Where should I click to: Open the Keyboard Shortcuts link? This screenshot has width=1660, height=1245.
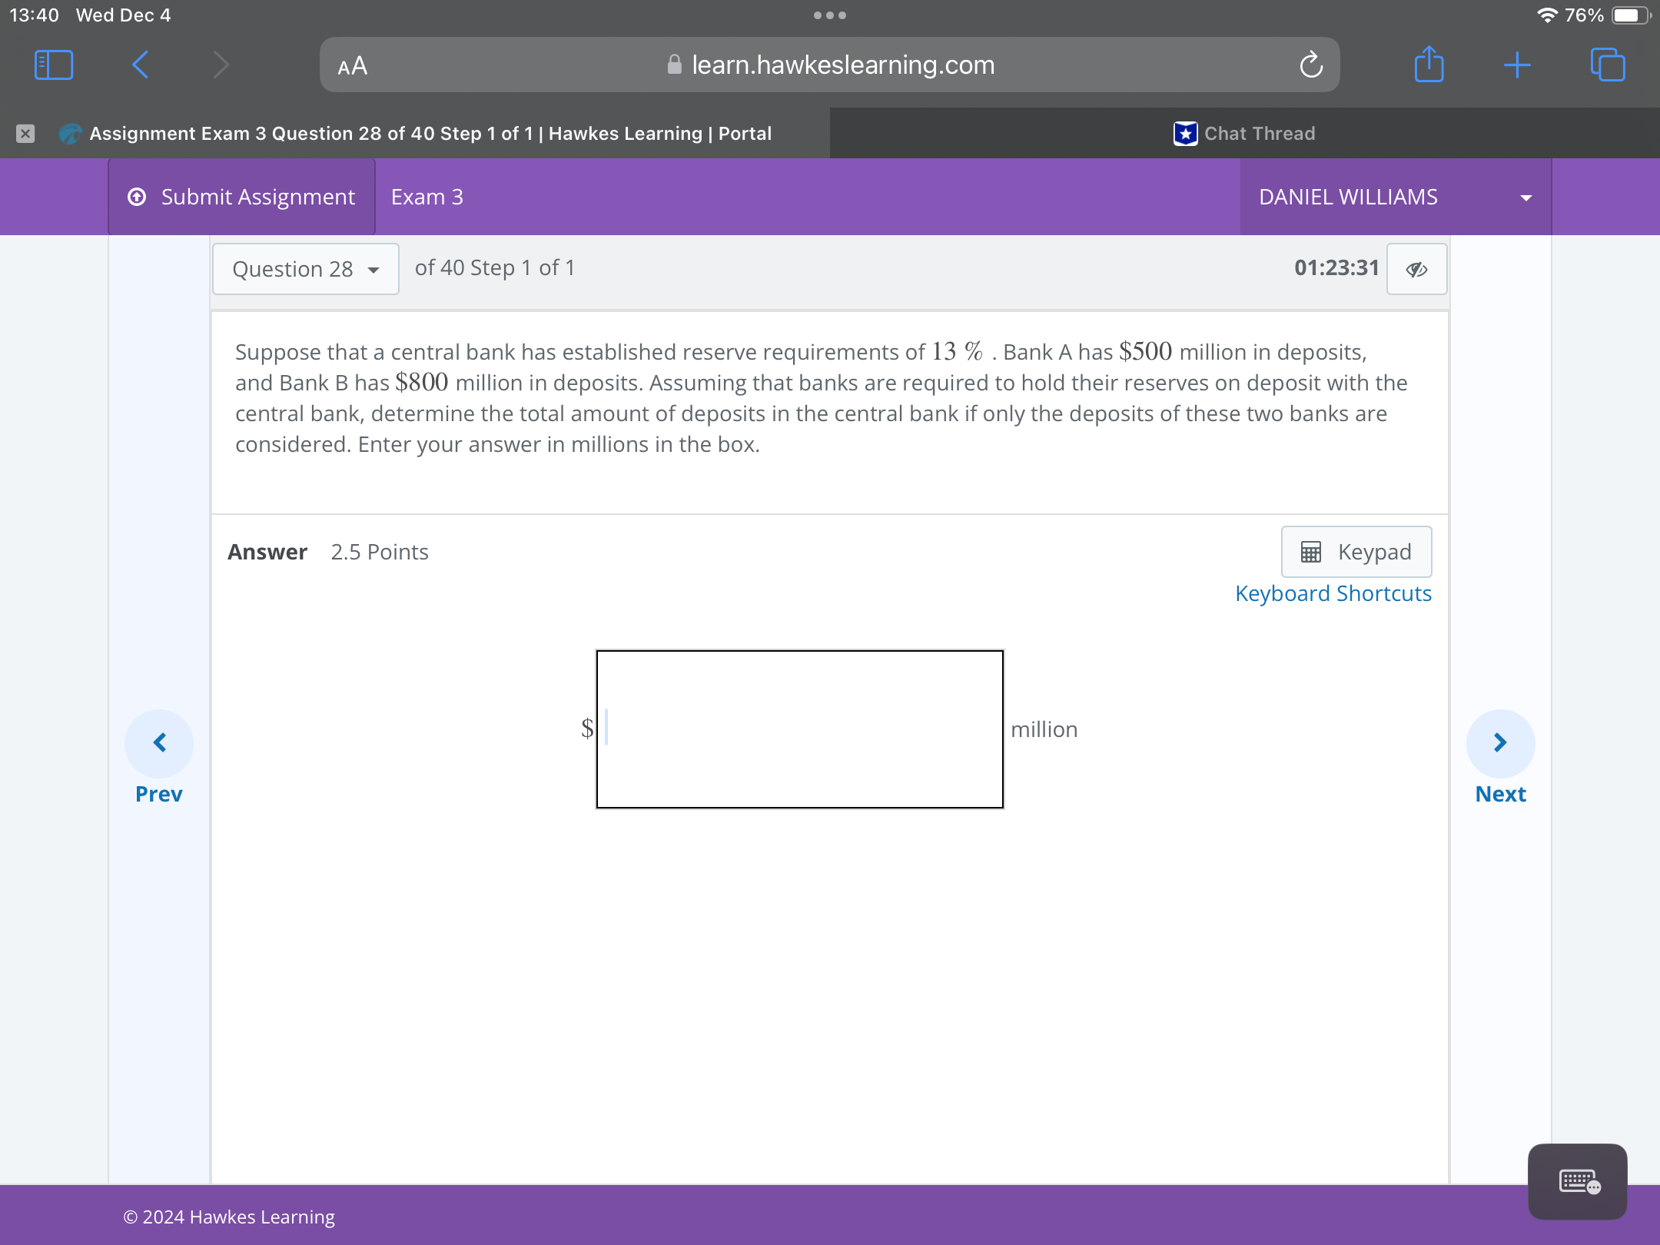[x=1333, y=593]
